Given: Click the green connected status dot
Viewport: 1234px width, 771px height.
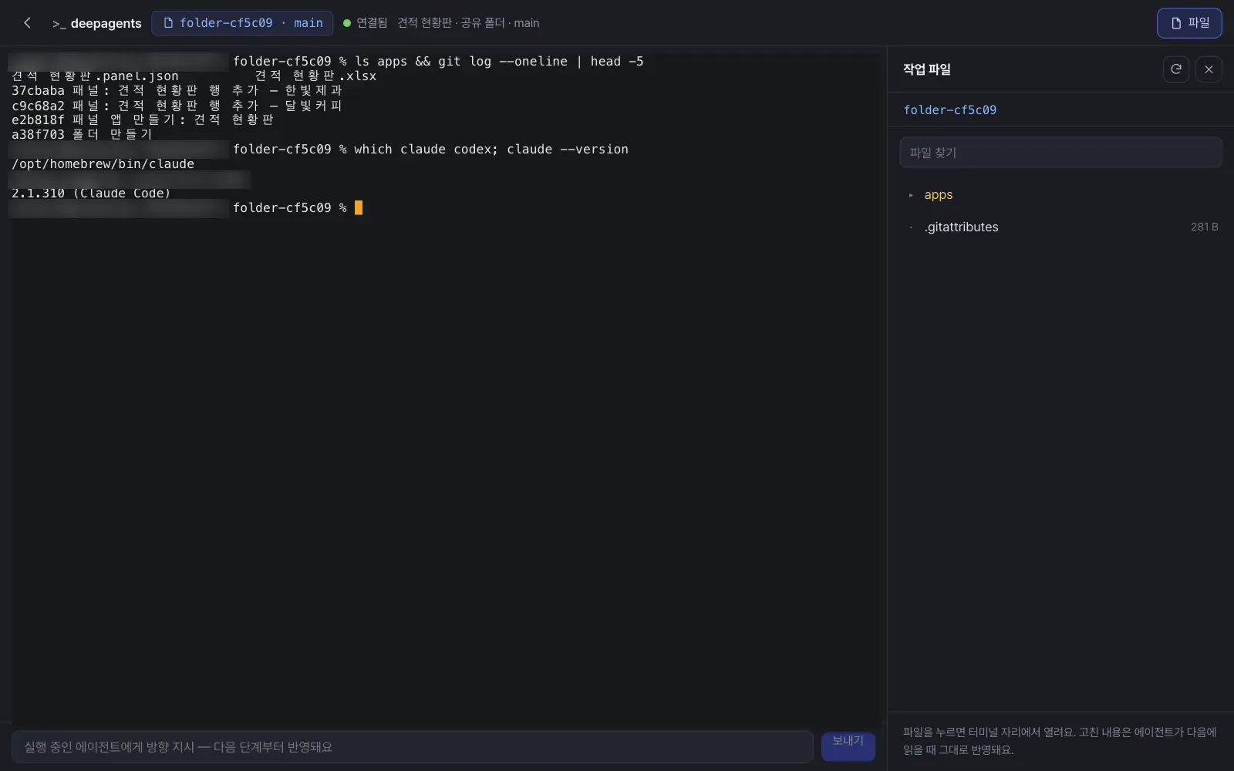Looking at the screenshot, I should [347, 23].
